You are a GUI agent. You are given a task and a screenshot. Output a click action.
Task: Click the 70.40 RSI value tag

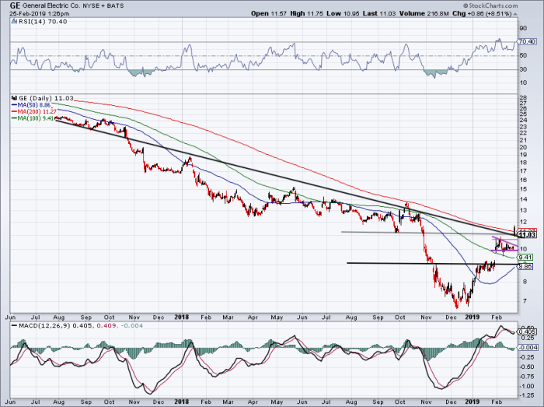click(x=526, y=40)
